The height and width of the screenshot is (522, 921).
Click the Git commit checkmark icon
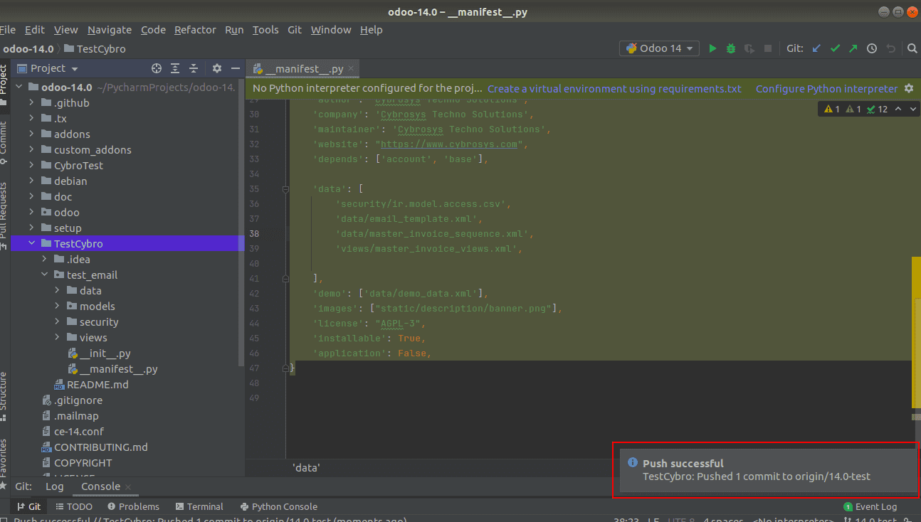835,48
